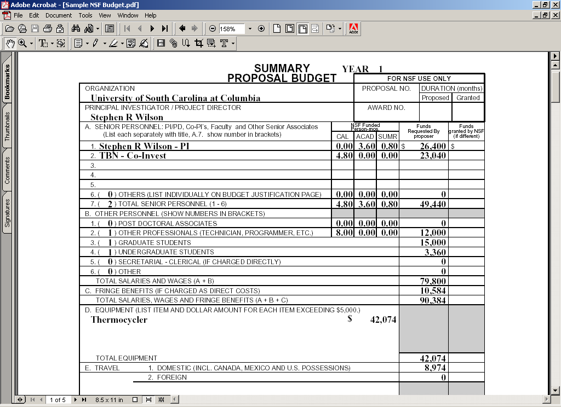The height and width of the screenshot is (407, 561).
Task: Select the TouchUp Text tool
Action: pyautogui.click(x=224, y=44)
